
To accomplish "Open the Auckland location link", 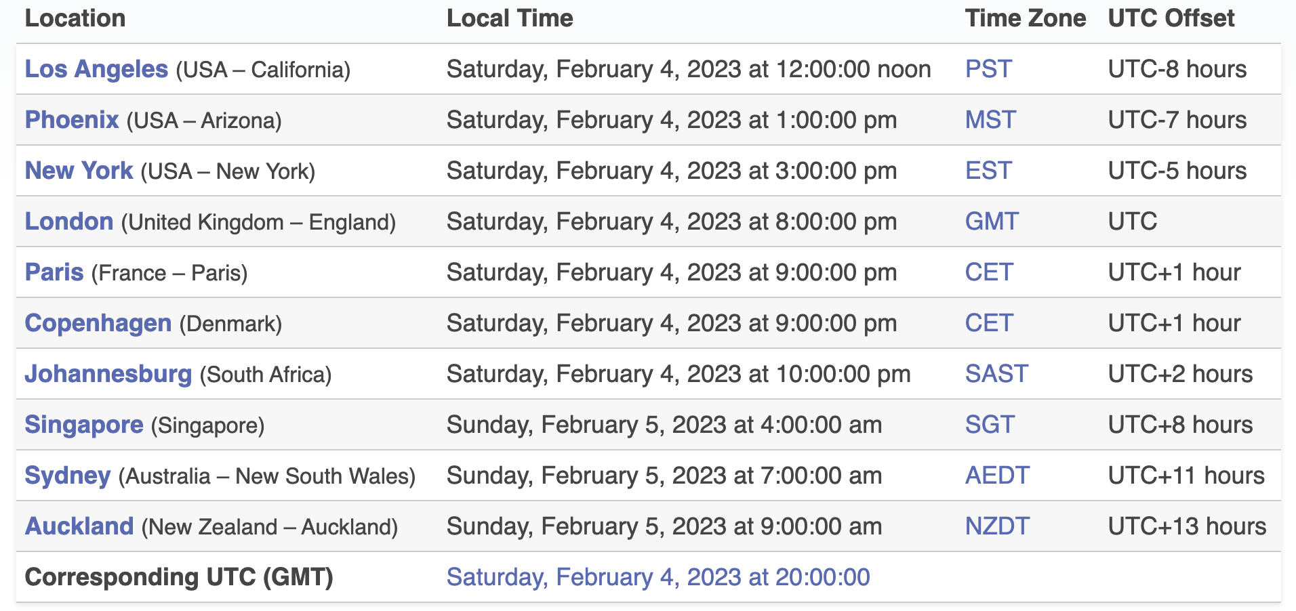I will 79,526.
